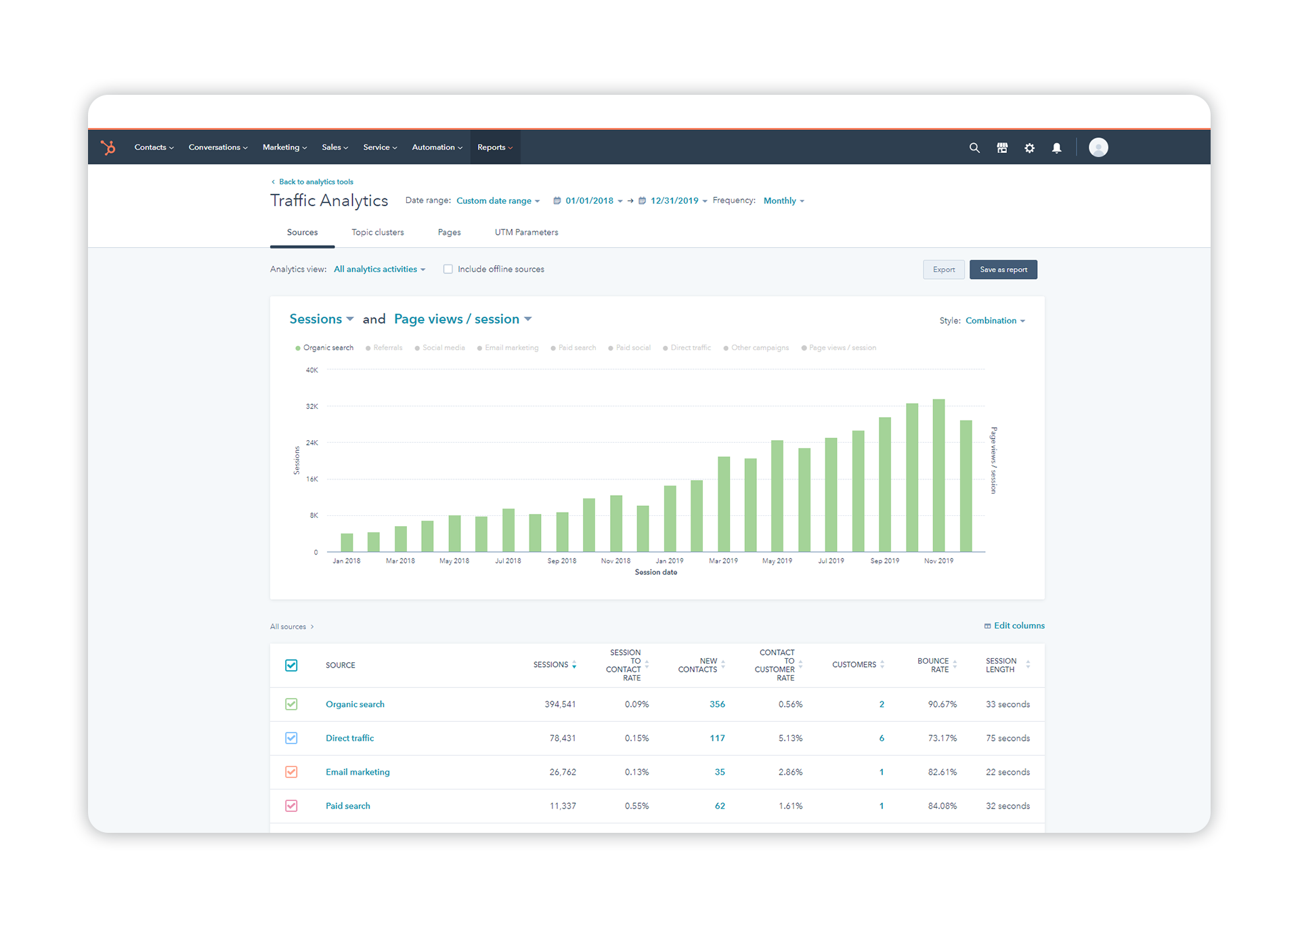Open the Custom date range dropdown
This screenshot has height=929, width=1300.
[x=498, y=200]
